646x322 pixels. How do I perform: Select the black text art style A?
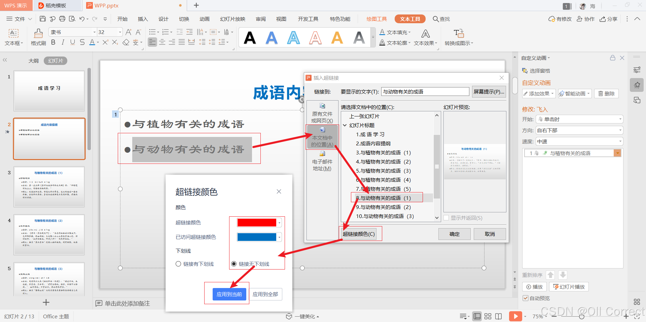pyautogui.click(x=250, y=37)
